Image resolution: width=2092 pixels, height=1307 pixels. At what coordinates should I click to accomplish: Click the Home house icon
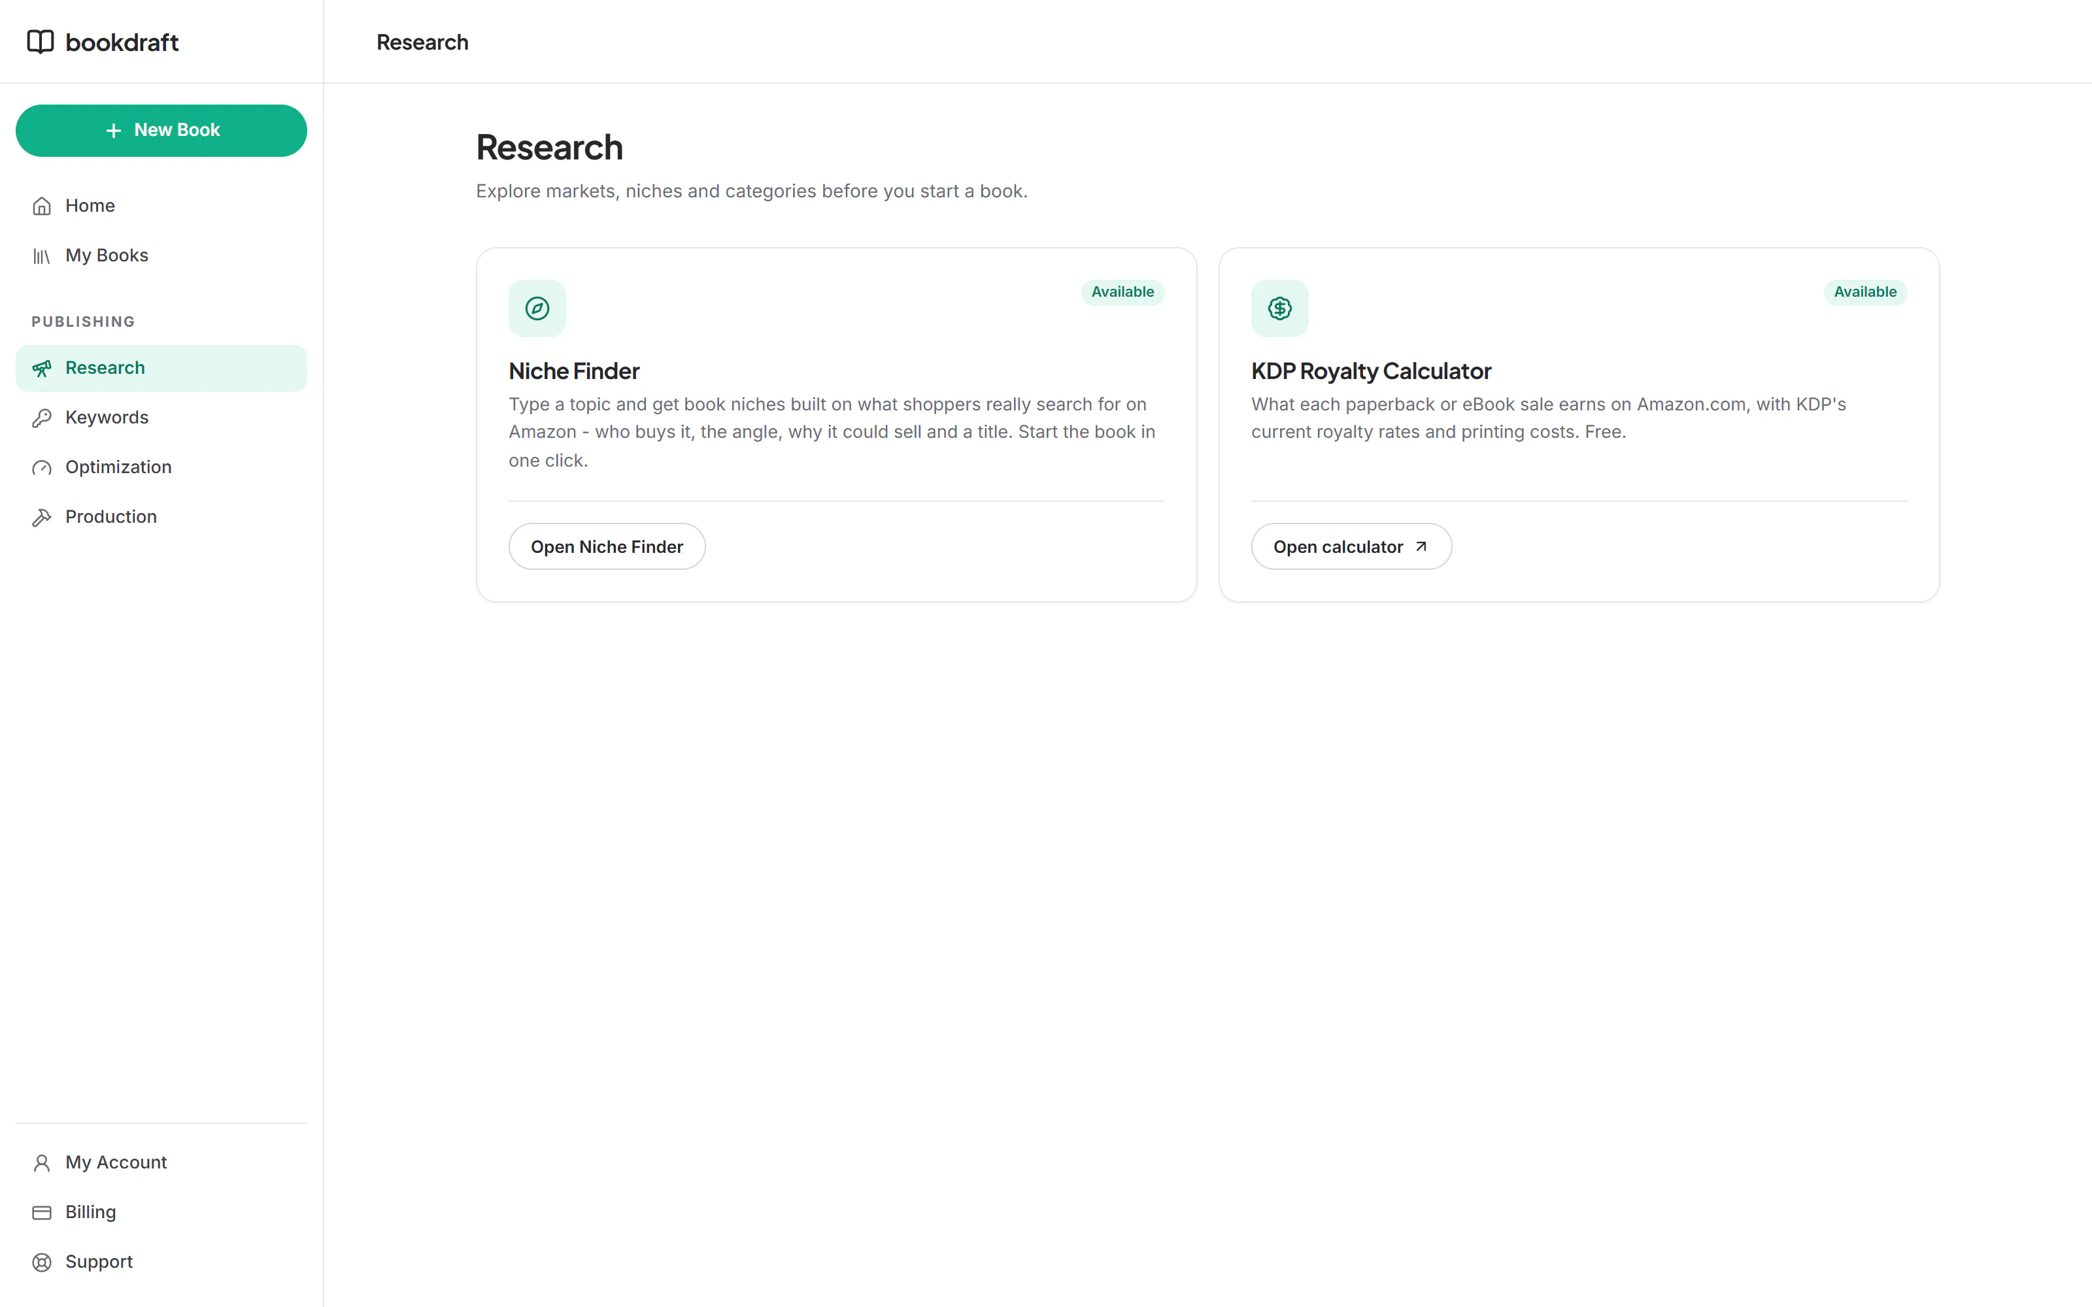[x=41, y=206]
